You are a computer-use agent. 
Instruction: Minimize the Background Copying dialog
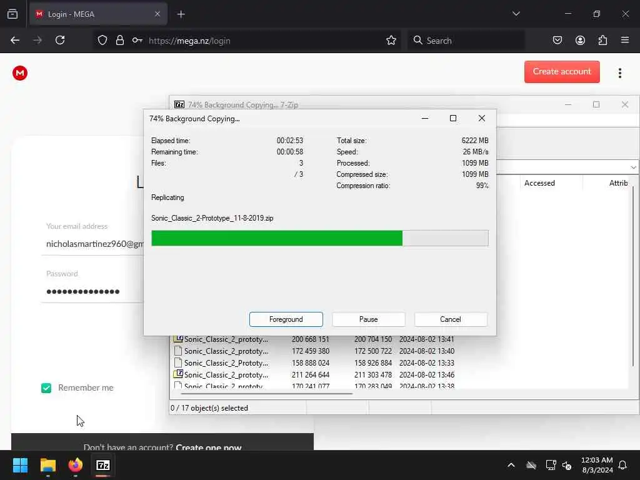425,118
